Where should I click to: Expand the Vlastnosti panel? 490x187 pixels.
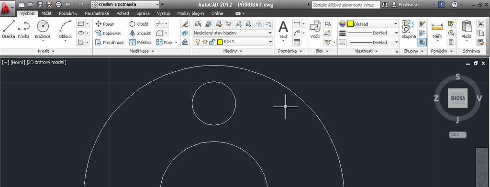point(366,51)
